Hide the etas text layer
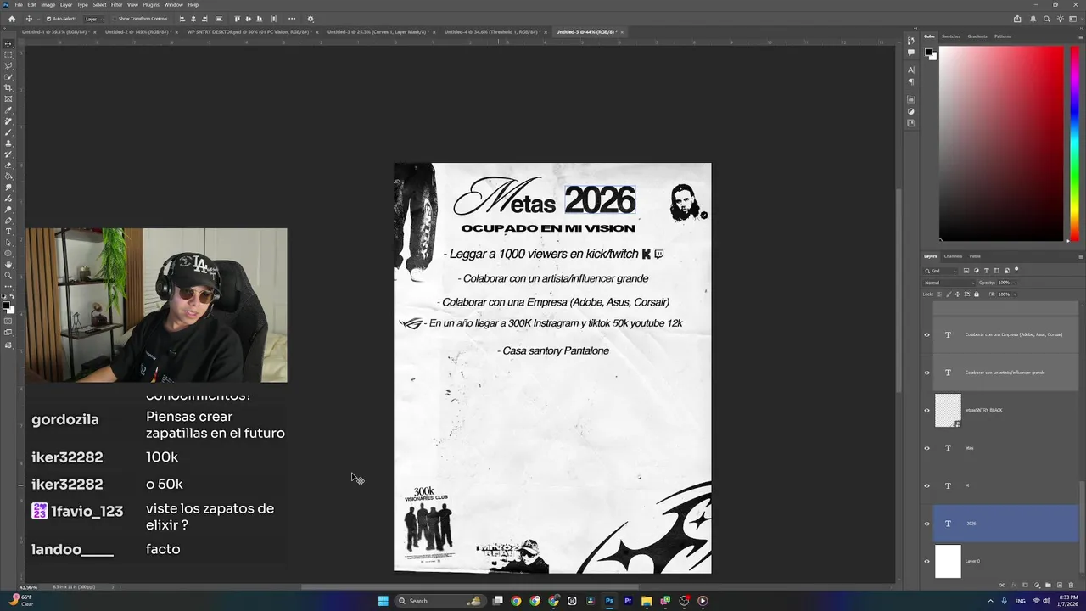The width and height of the screenshot is (1086, 611). pyautogui.click(x=926, y=448)
